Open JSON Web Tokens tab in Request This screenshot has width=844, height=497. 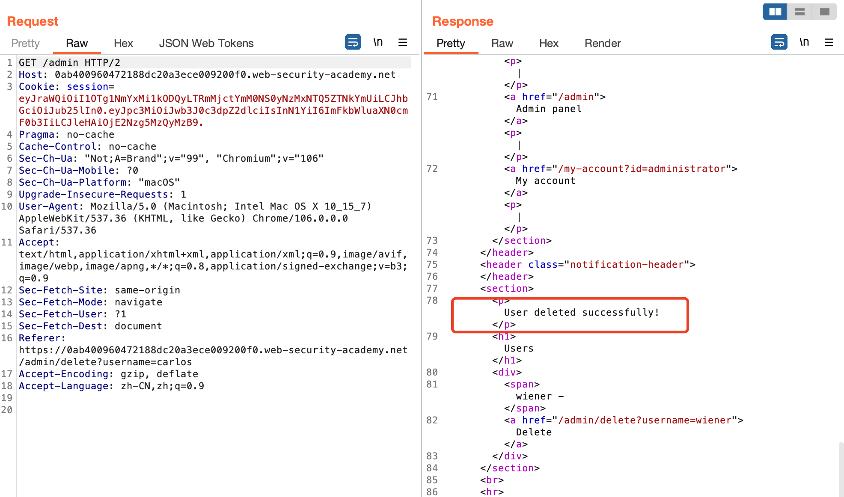206,43
